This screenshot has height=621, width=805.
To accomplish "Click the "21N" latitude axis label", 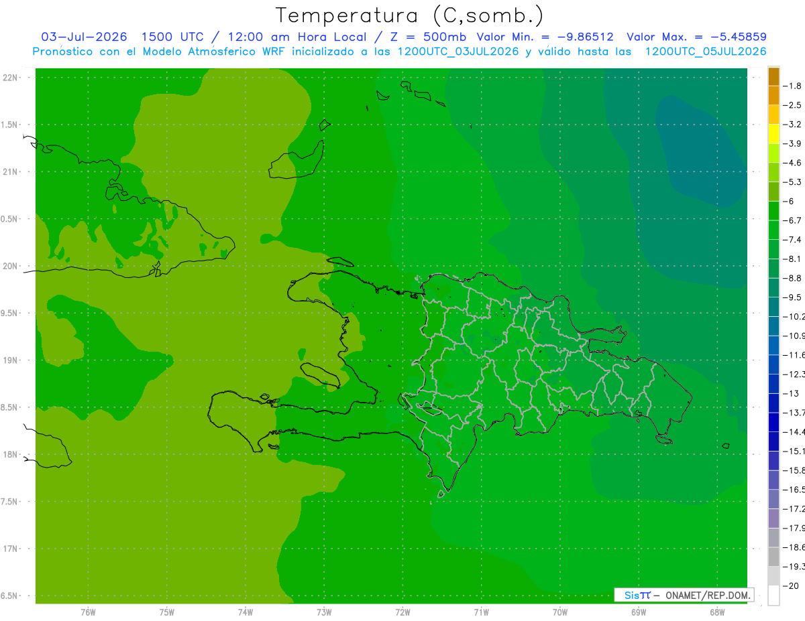I will [11, 171].
